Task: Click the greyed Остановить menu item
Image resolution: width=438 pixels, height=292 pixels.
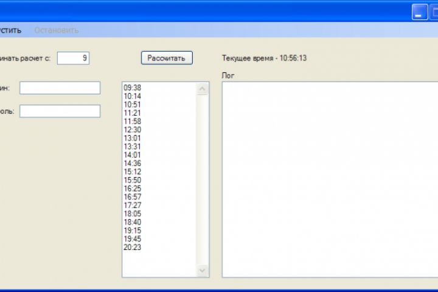Action: [57, 30]
